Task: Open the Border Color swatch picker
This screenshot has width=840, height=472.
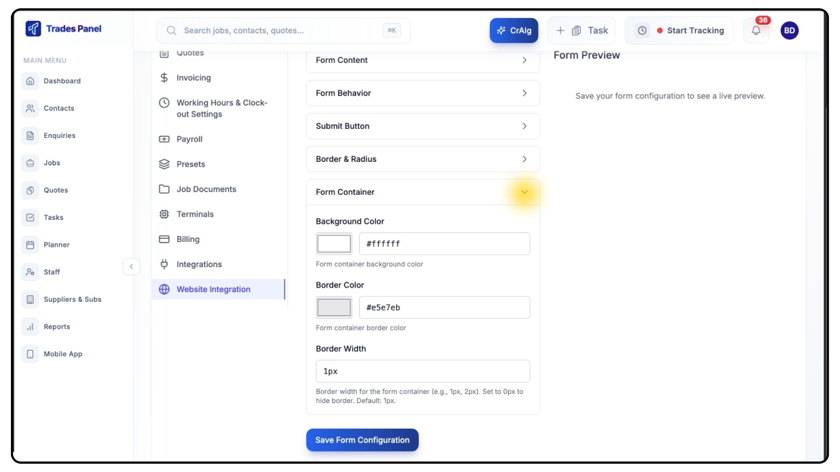Action: (334, 307)
